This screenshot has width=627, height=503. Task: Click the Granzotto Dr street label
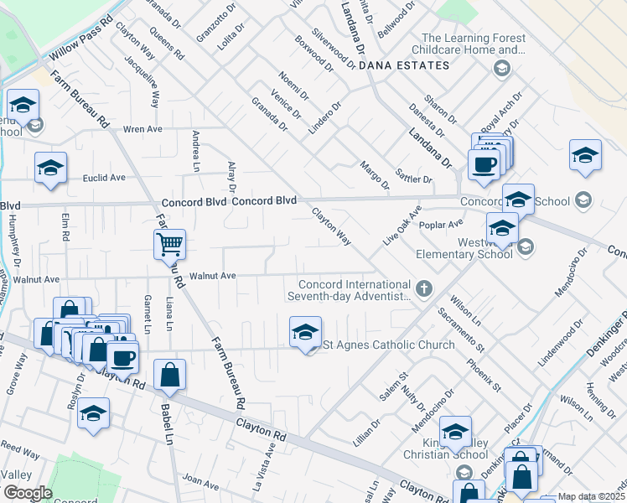[216, 23]
